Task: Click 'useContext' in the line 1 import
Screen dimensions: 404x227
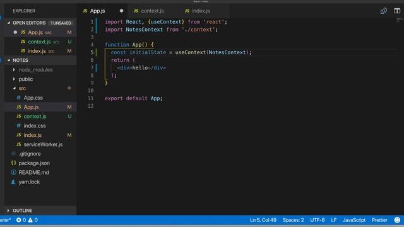Action: (x=166, y=22)
